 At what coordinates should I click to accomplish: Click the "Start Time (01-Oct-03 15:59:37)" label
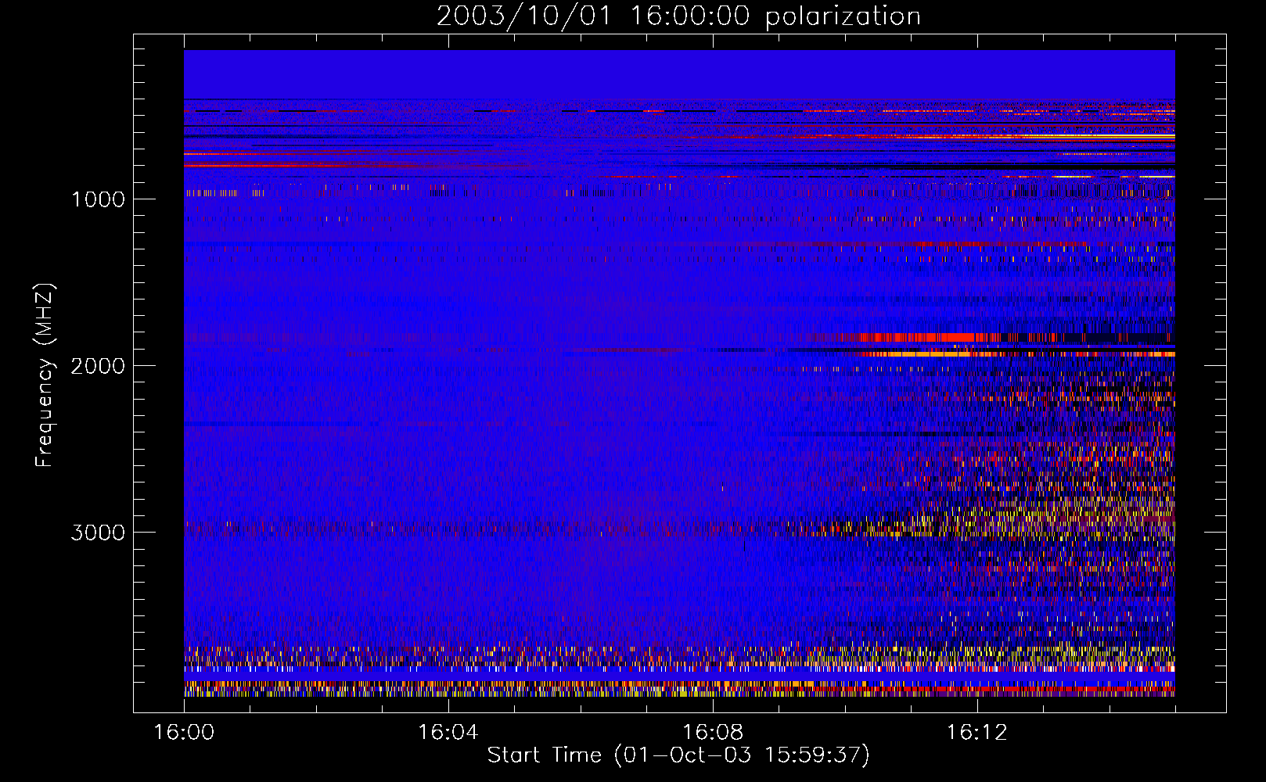pyautogui.click(x=678, y=755)
